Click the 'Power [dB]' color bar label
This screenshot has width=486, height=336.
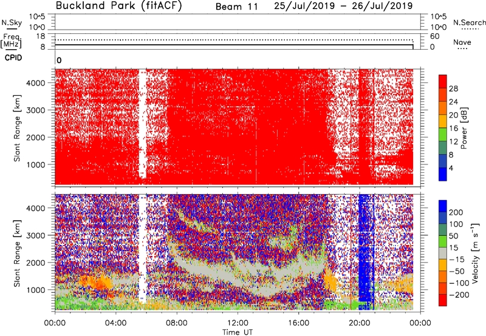464,128
